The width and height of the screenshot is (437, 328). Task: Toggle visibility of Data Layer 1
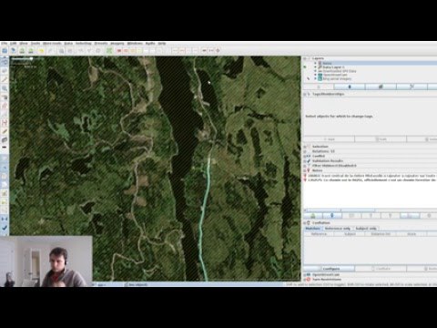click(315, 67)
